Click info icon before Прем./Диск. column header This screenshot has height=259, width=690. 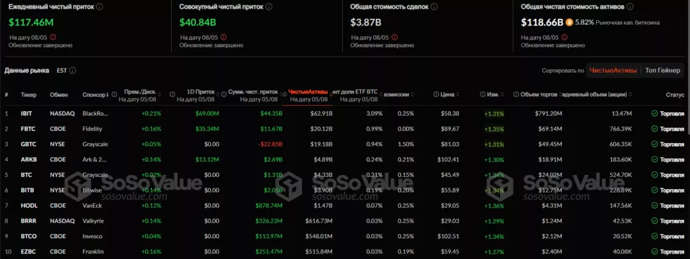point(115,94)
